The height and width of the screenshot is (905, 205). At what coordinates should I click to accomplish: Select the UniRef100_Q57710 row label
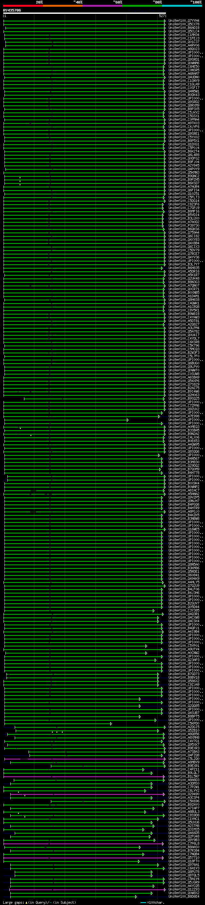coord(184,857)
